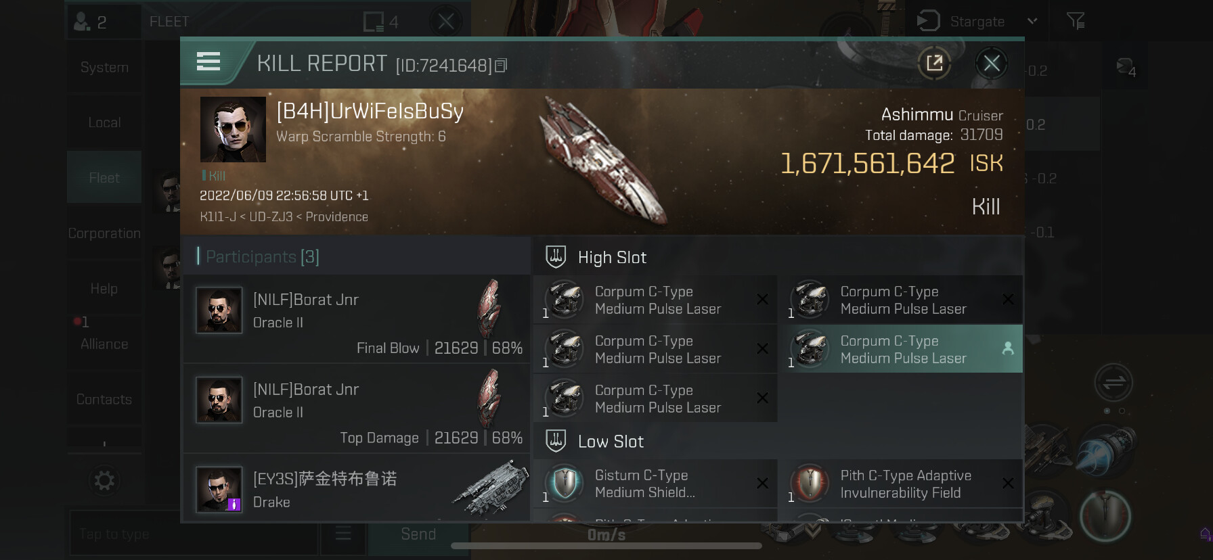Expand the Stargate overview dropdown
The image size is (1213, 560).
click(x=1032, y=22)
